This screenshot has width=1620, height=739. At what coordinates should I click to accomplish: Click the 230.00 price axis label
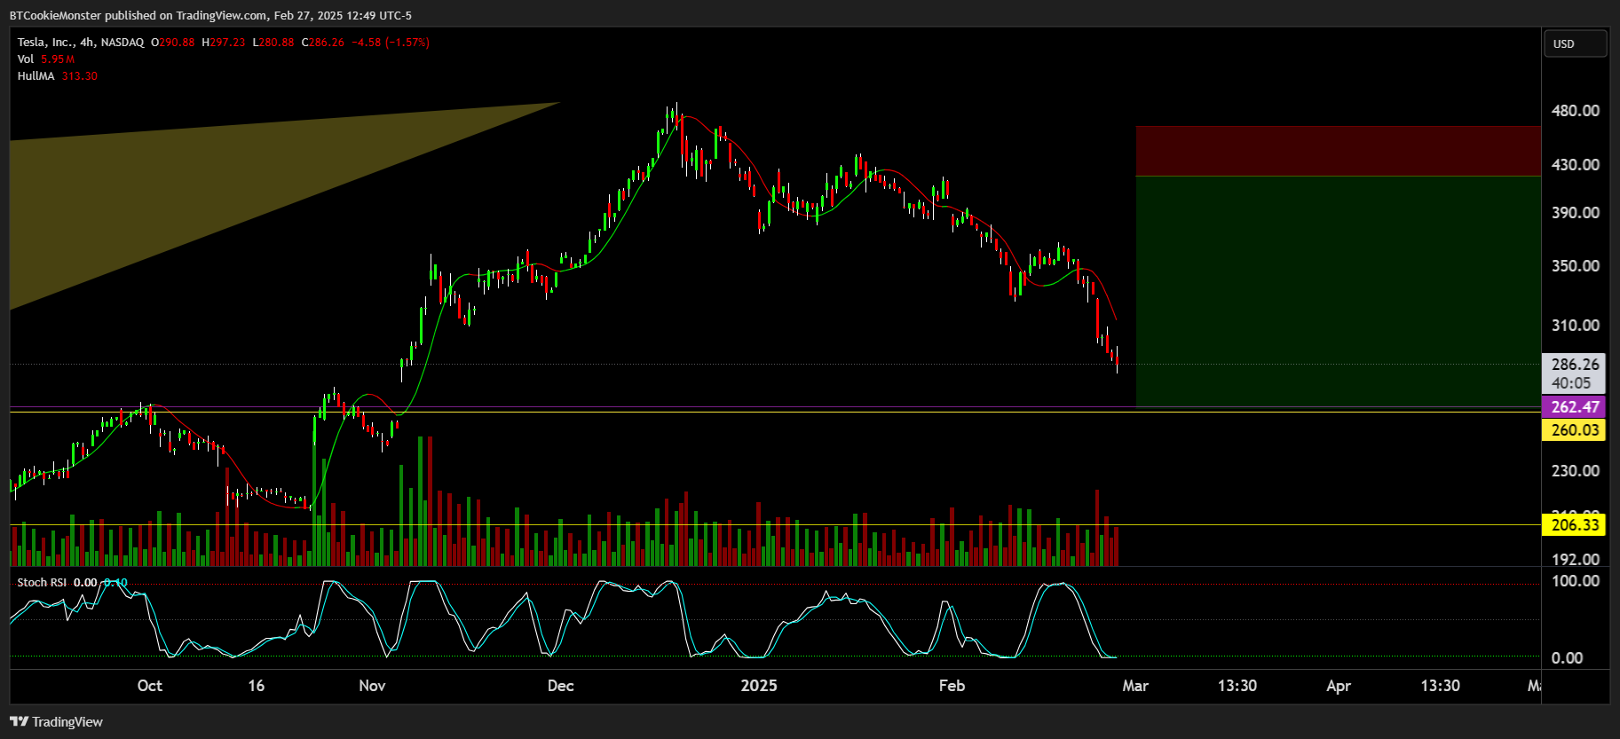click(x=1575, y=471)
